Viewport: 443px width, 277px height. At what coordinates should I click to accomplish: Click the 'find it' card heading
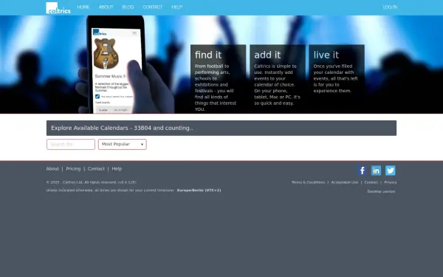[208, 55]
